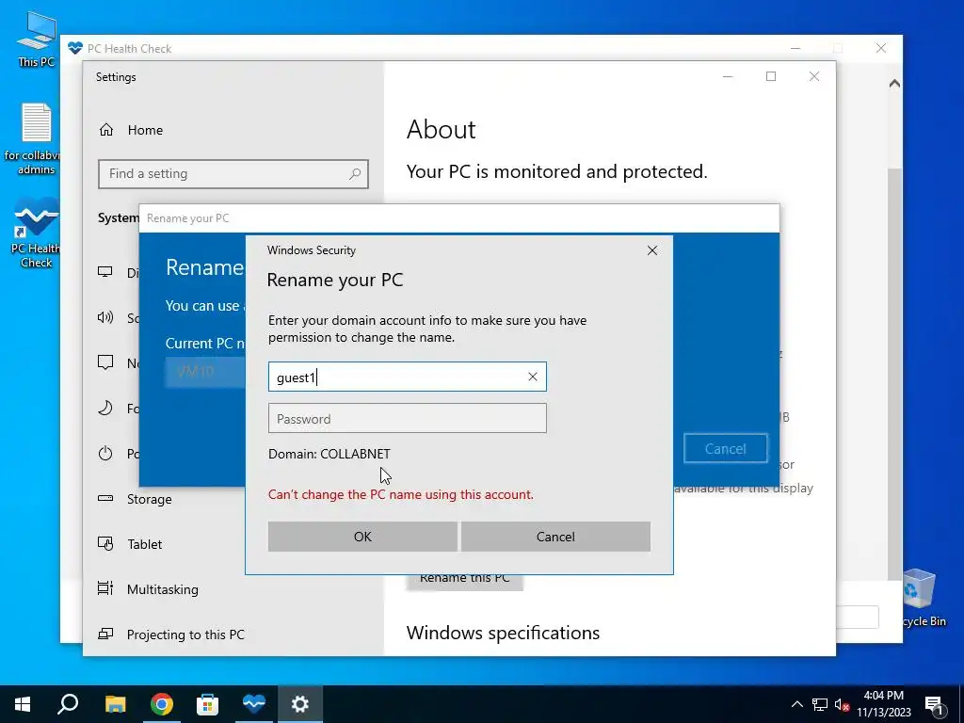Click the Rename this PC button
This screenshot has width=964, height=723.
[465, 580]
